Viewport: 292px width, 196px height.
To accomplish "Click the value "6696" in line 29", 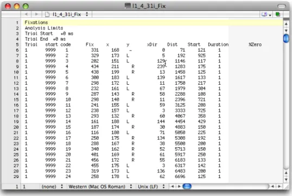I will pyautogui.click(x=180, y=176).
